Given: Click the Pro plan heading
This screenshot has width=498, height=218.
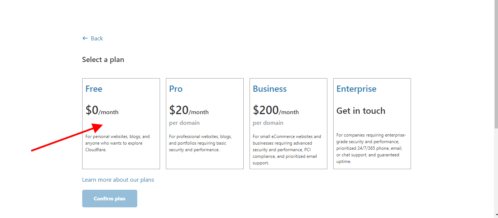Looking at the screenshot, I should coord(175,88).
